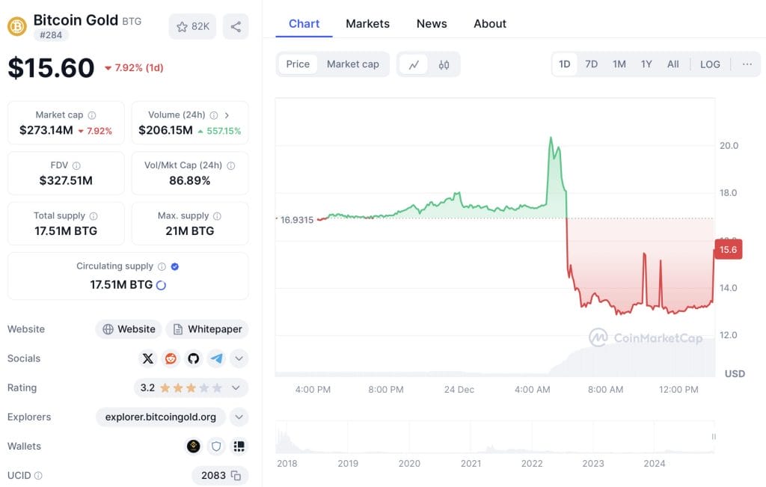Switch chart to candlestick view
Screen dimensions: 766x487
(444, 64)
